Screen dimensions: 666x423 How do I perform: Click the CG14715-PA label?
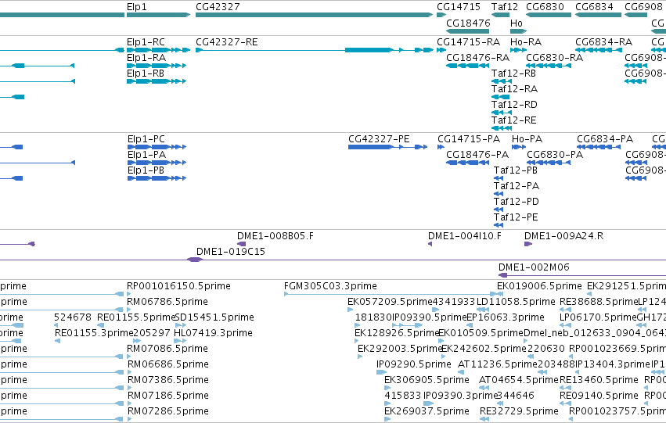[x=469, y=139]
